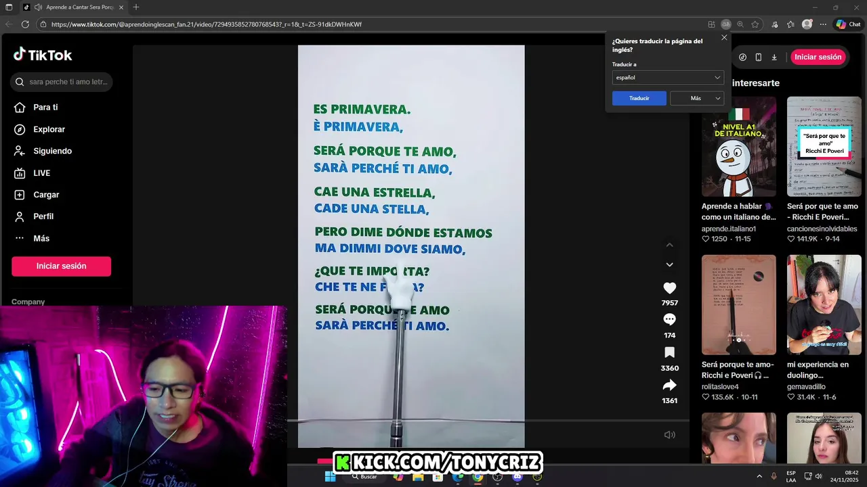Click the address bar URL

[207, 24]
